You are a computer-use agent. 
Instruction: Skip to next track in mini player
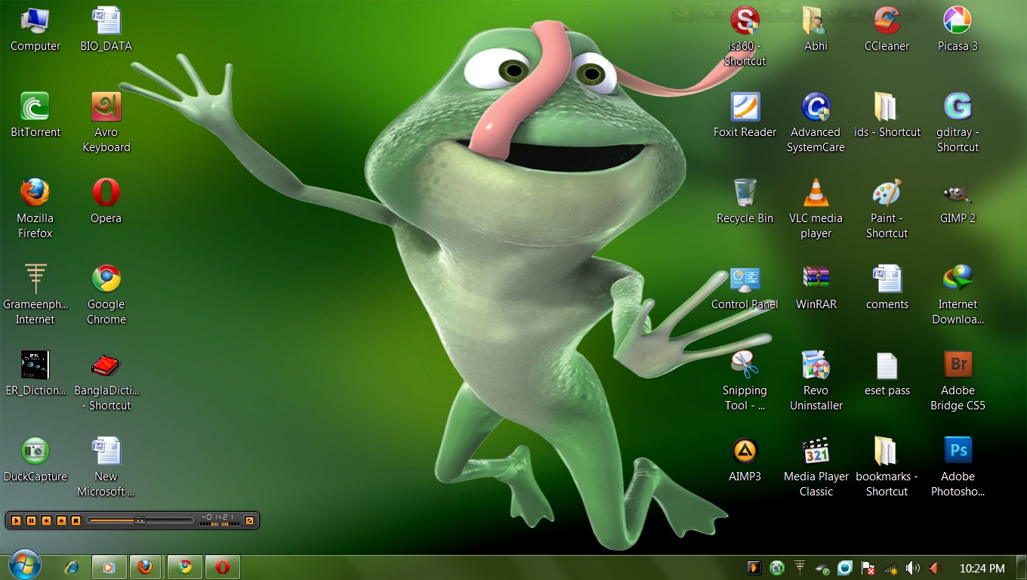(61, 520)
